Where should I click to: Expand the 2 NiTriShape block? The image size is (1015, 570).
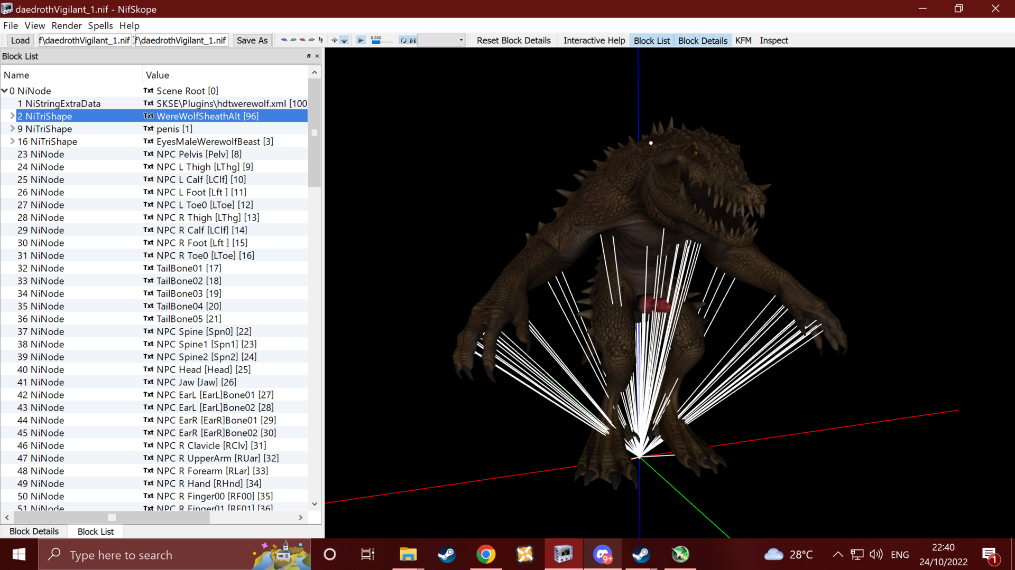click(x=13, y=116)
